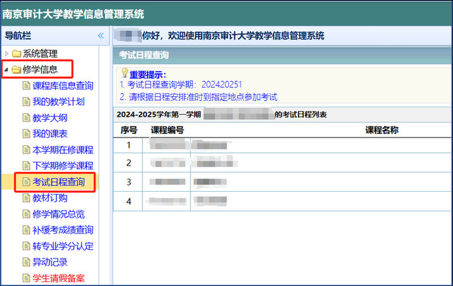453x286 pixels.
Task: Open 修学情况总览 page
Action: [58, 214]
